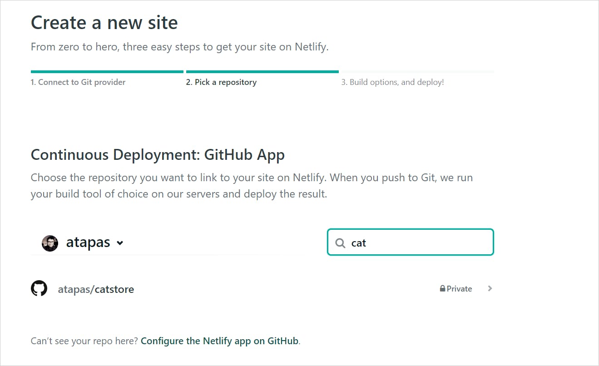Click Continuous Deployment: GitHub App heading
The height and width of the screenshot is (366, 599).
click(158, 155)
